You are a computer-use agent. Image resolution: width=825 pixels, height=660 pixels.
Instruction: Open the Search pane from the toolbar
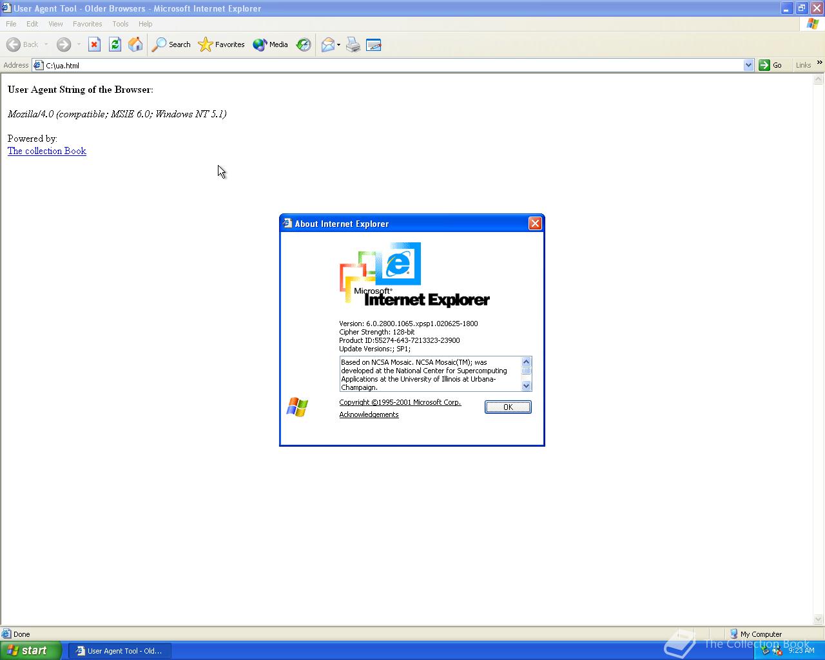pos(171,44)
